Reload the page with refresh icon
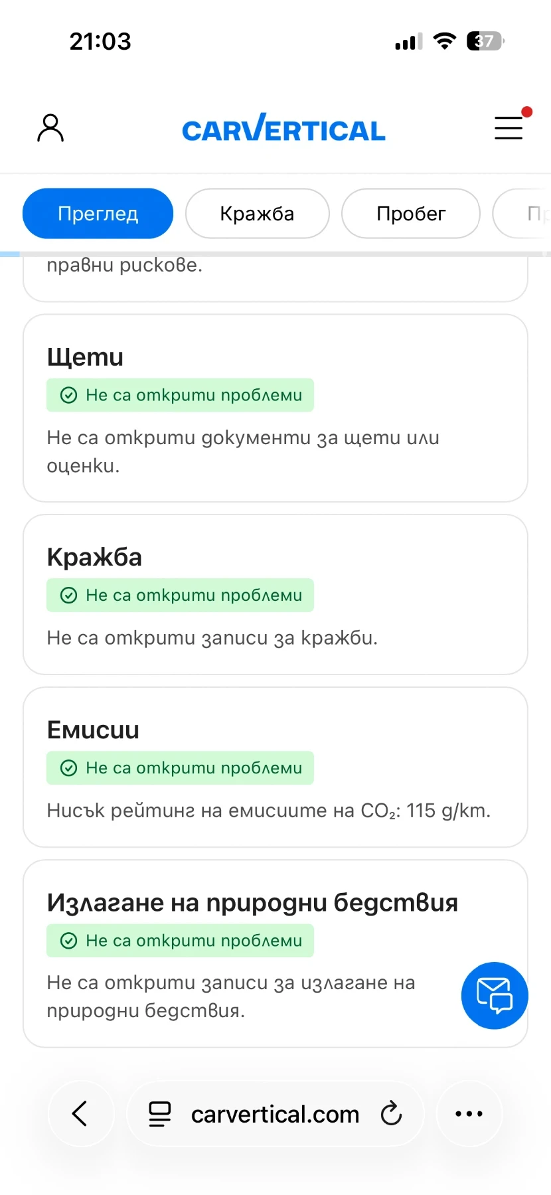This screenshot has height=1195, width=551. tap(391, 1113)
